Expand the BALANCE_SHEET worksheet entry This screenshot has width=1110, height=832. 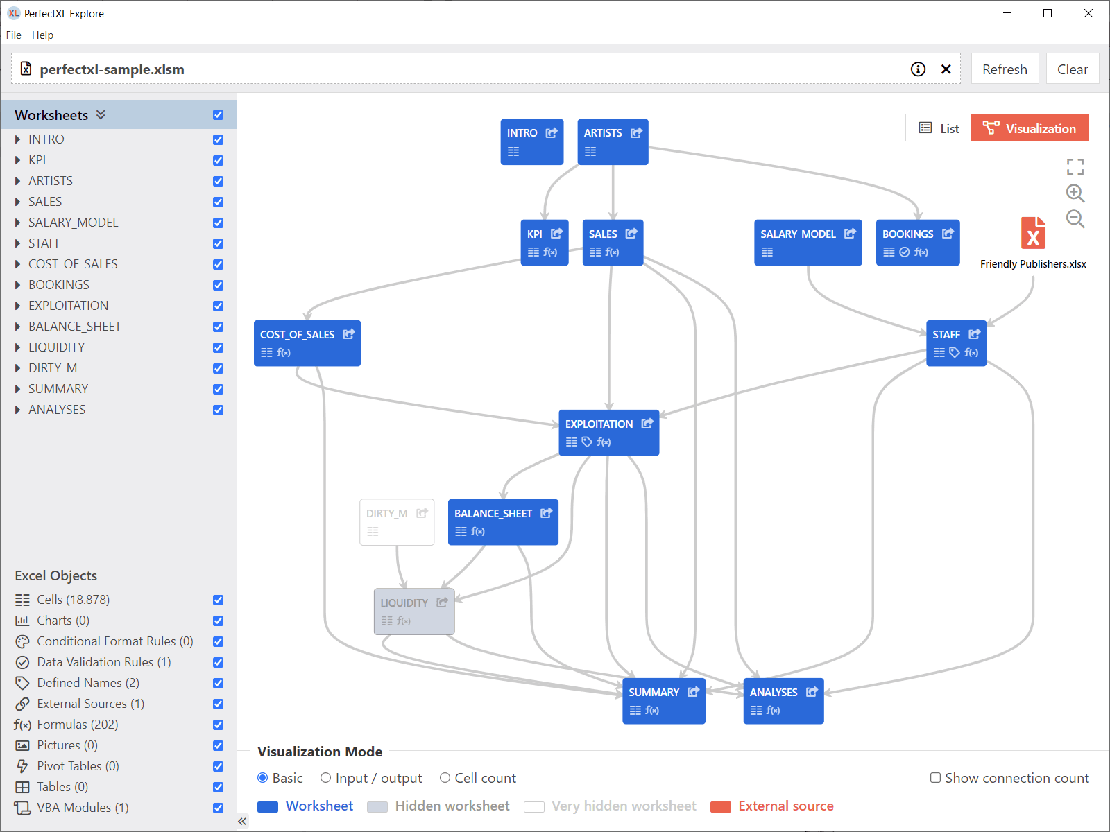(x=18, y=327)
